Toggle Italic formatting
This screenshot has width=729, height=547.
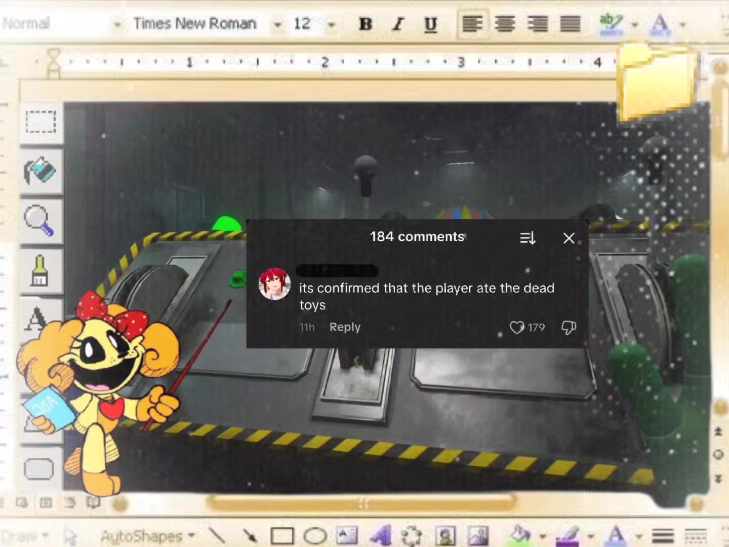tap(398, 24)
